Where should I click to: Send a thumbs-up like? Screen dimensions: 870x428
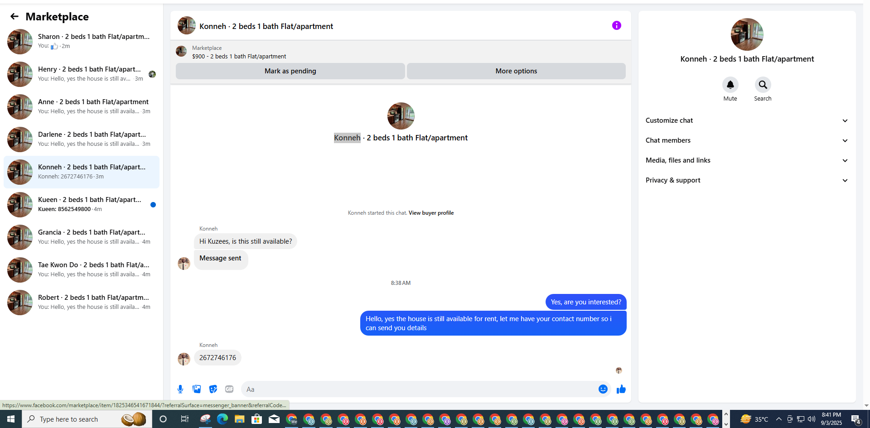pyautogui.click(x=621, y=389)
